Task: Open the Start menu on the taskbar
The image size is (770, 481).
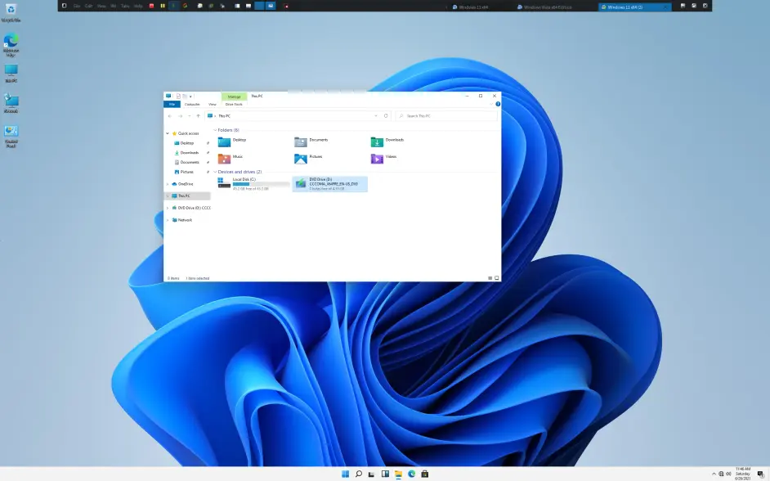Action: pos(345,474)
